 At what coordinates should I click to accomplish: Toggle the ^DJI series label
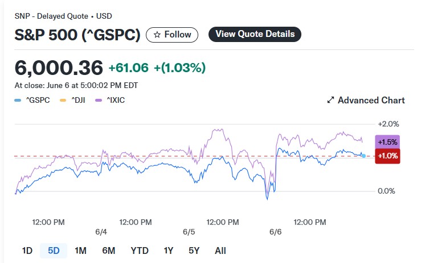(x=78, y=100)
